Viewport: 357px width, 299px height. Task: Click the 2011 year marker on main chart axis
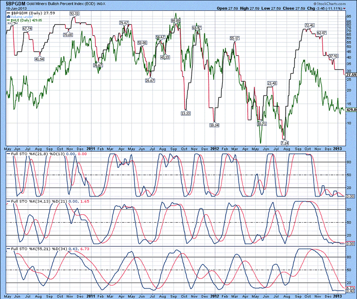click(x=91, y=147)
